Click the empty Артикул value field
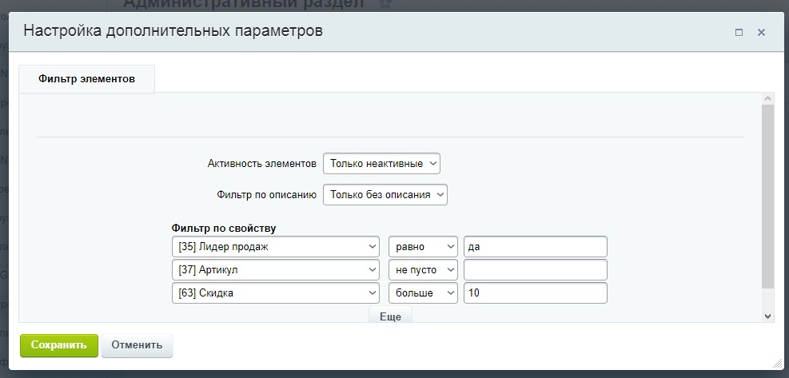789x378 pixels. click(x=535, y=270)
